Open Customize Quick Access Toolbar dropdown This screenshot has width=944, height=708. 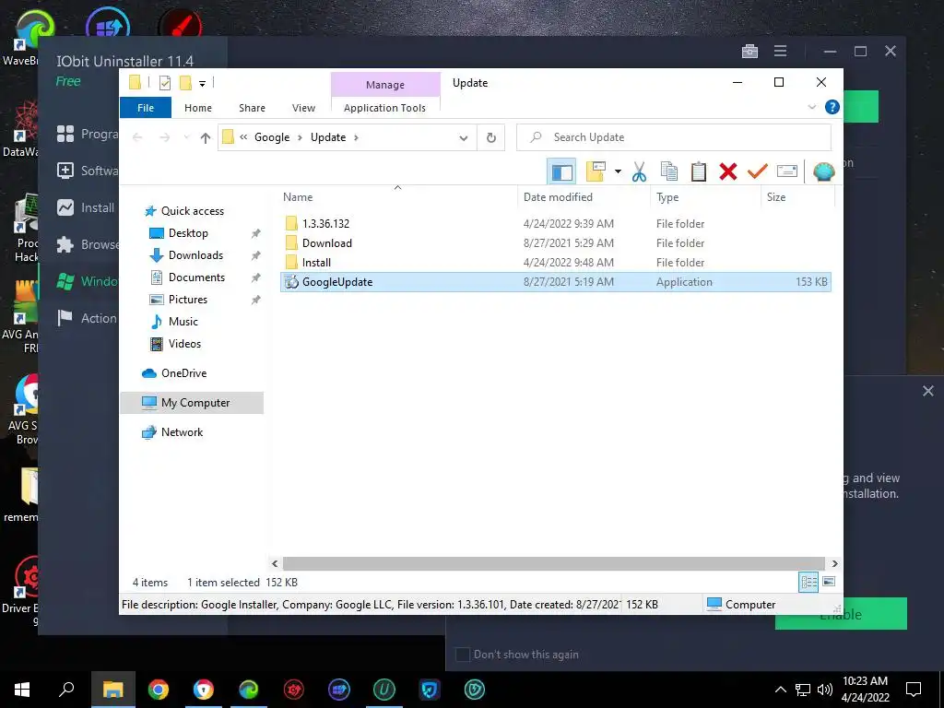[x=202, y=84]
